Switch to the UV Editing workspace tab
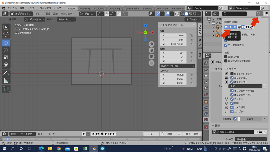270x152 pixels. click(114, 9)
